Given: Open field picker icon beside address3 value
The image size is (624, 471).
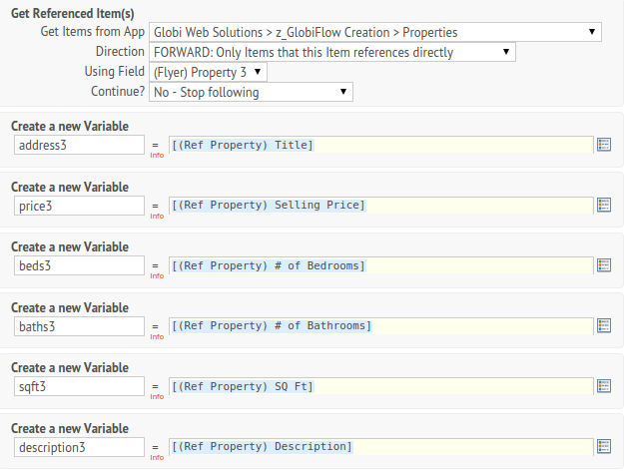Looking at the screenshot, I should point(604,145).
